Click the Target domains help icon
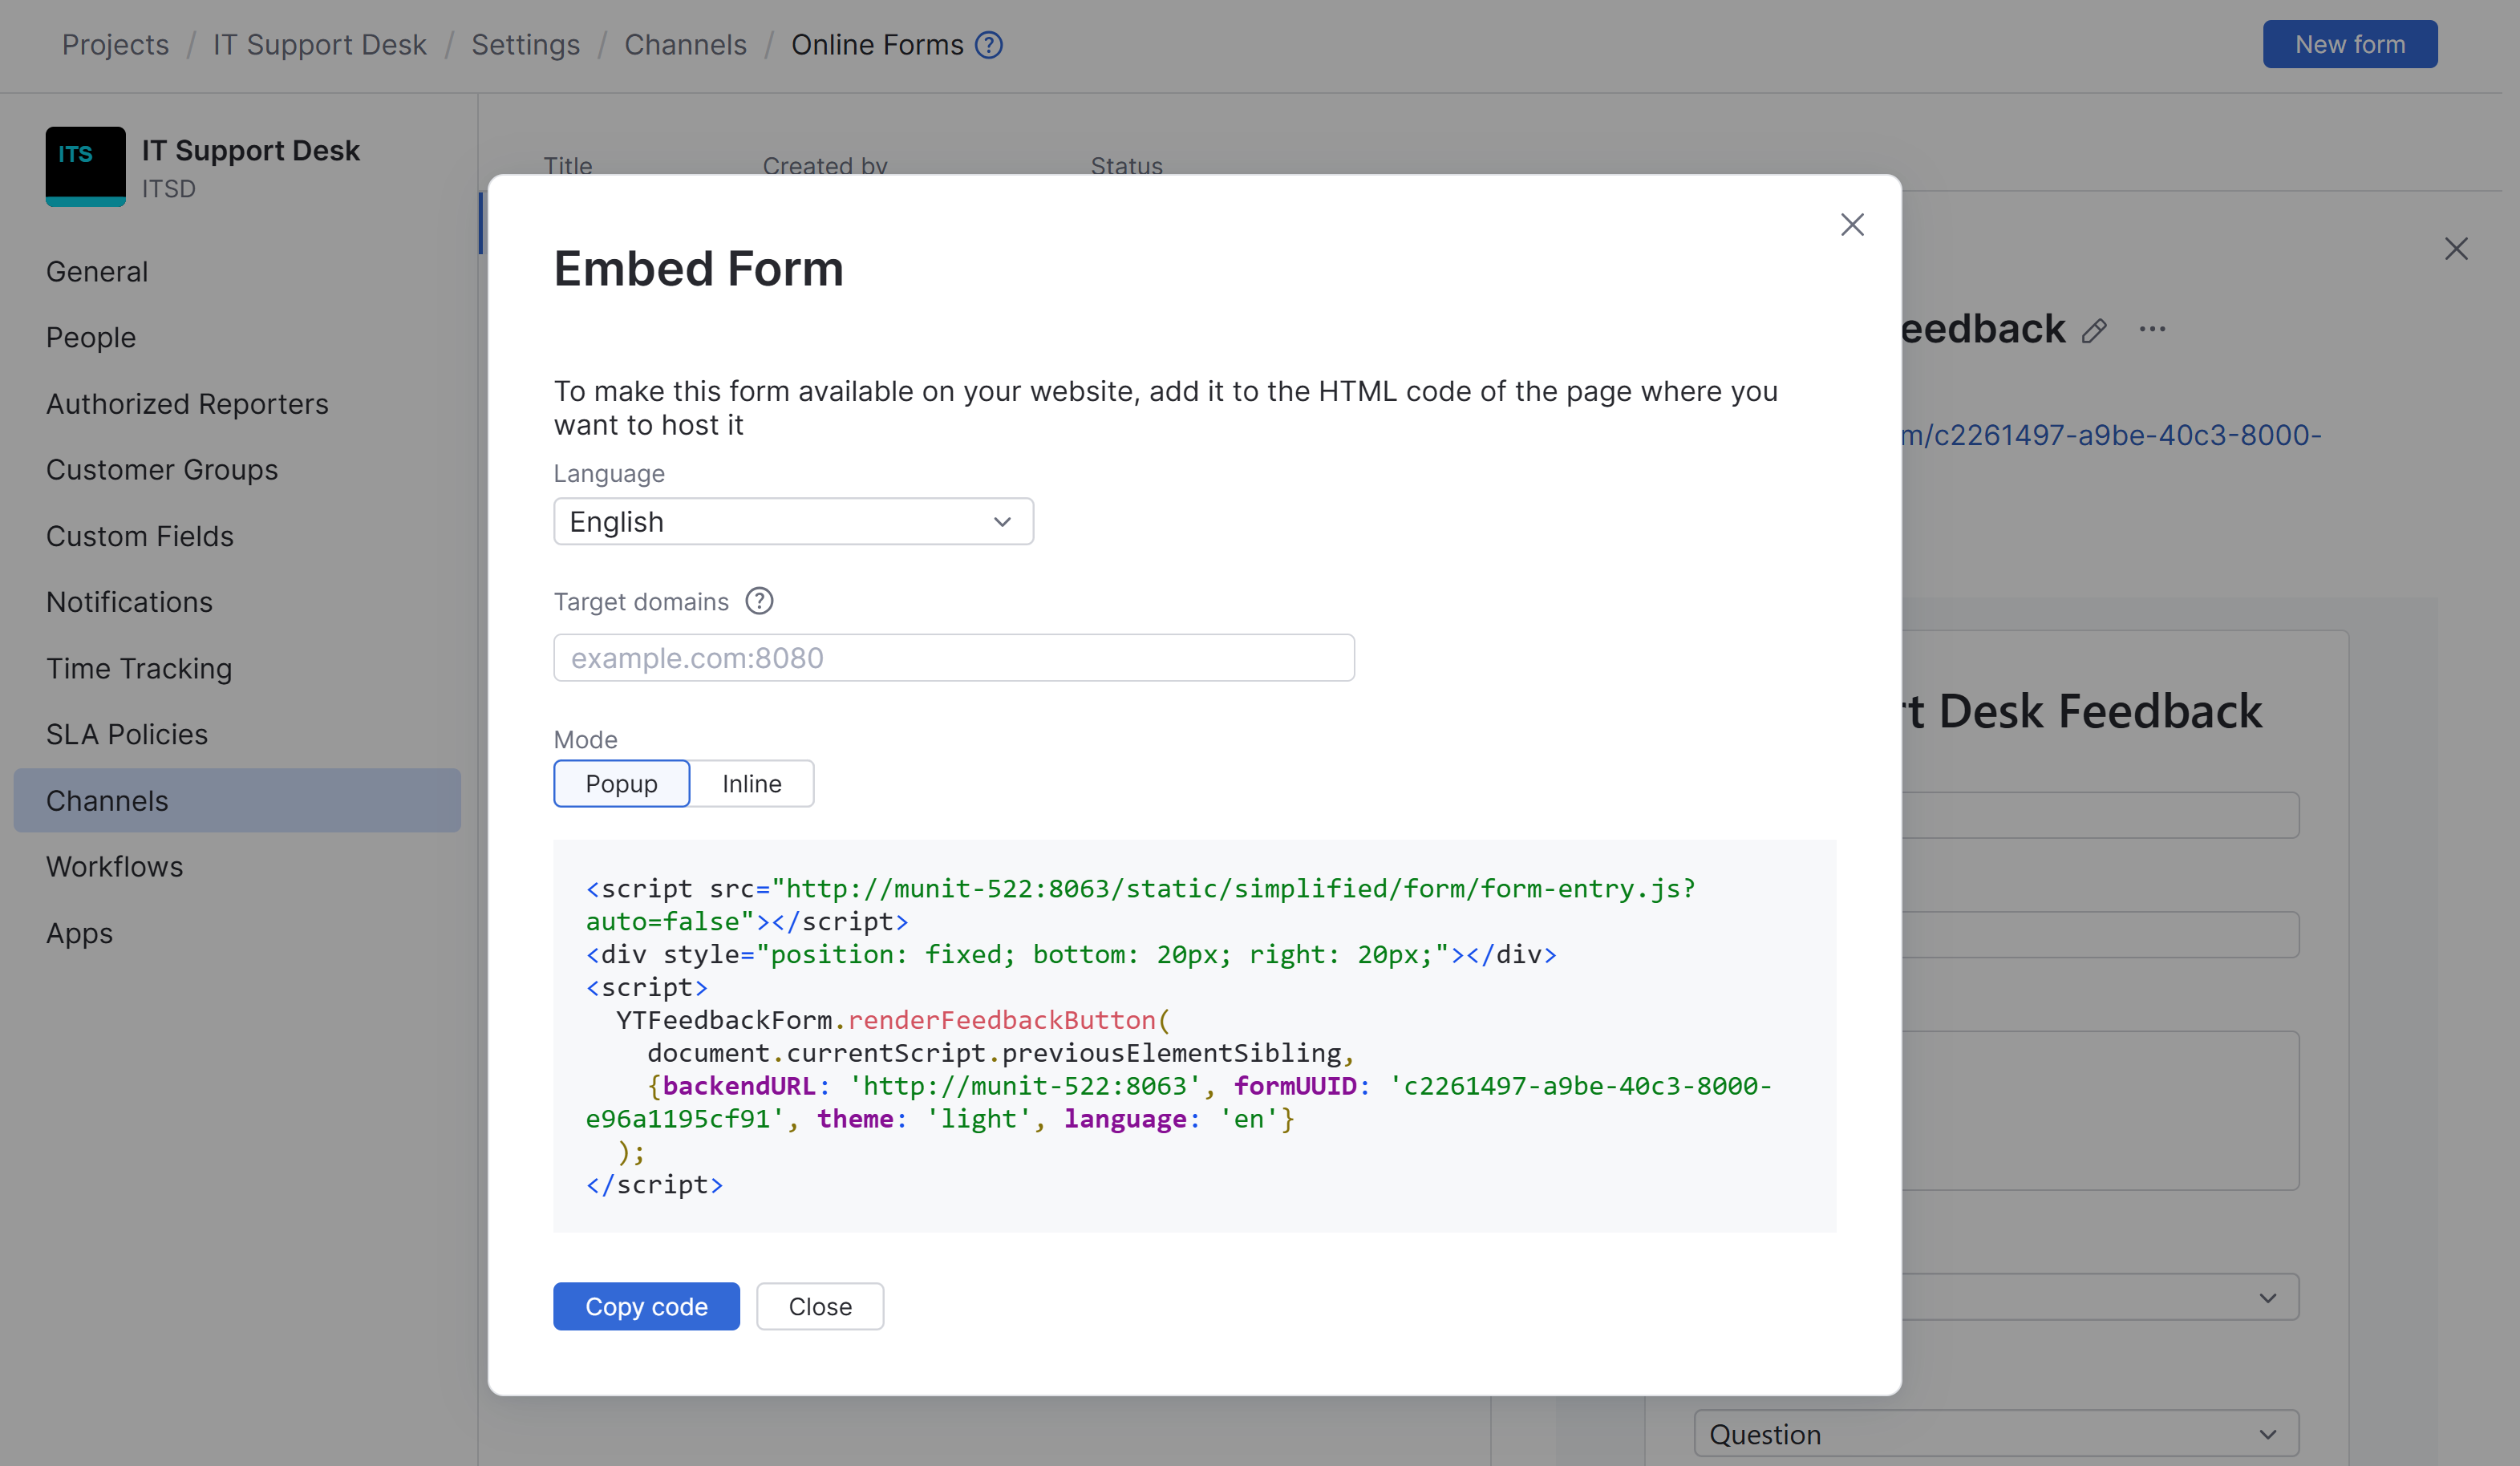Screen dimensions: 2520x1466 click(x=760, y=601)
